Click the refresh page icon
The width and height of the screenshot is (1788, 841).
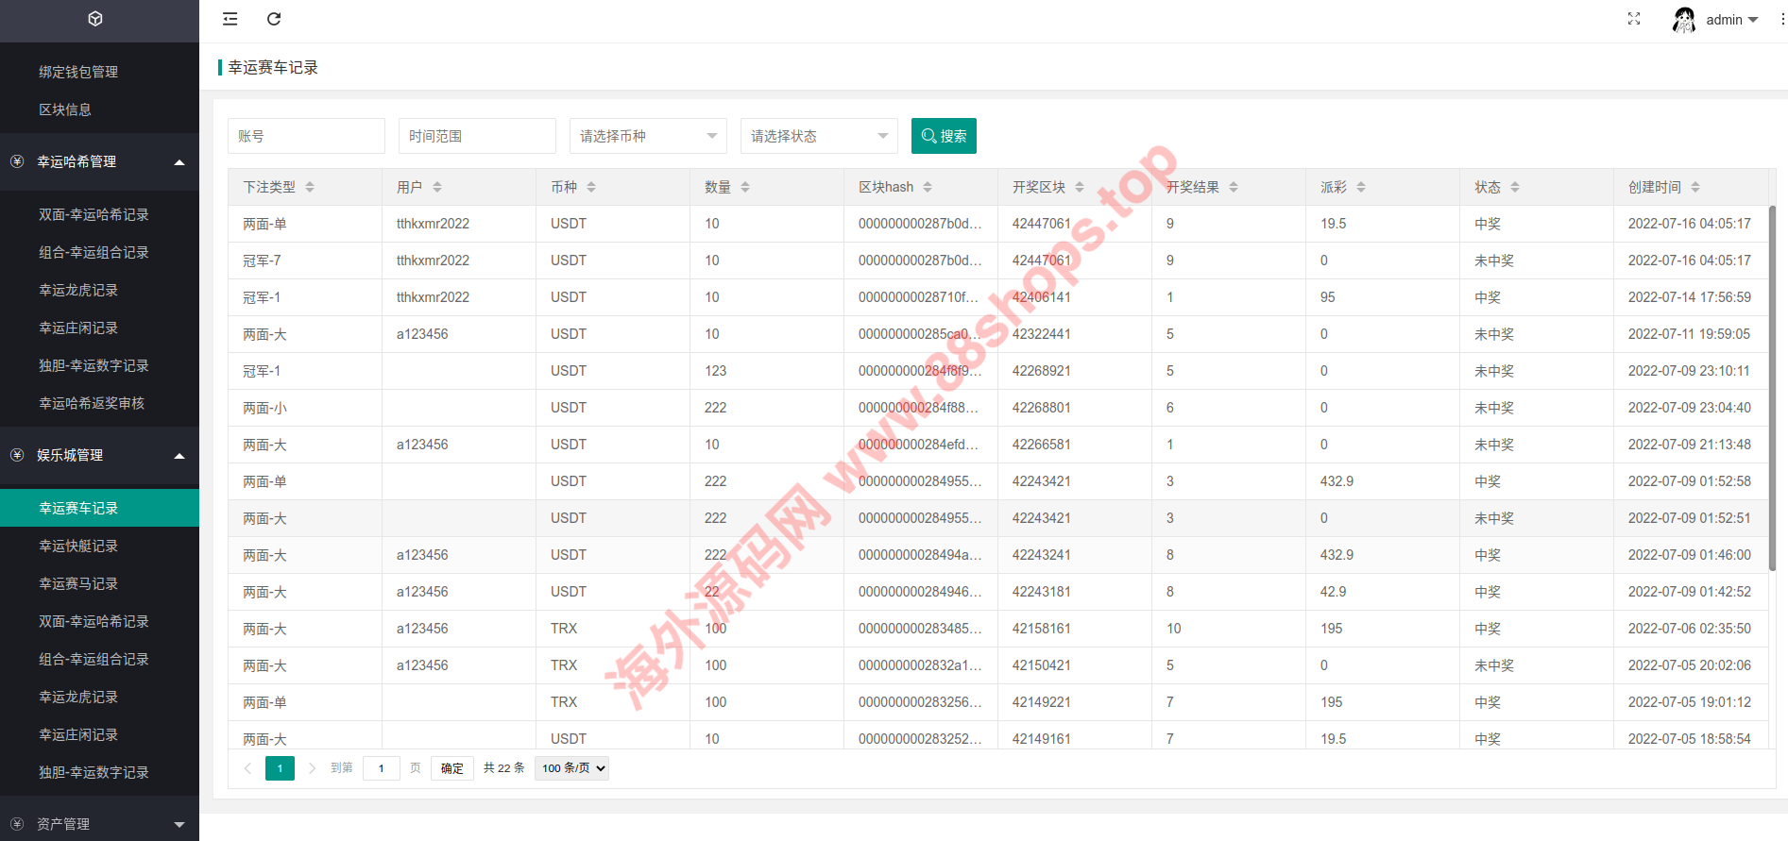274,19
